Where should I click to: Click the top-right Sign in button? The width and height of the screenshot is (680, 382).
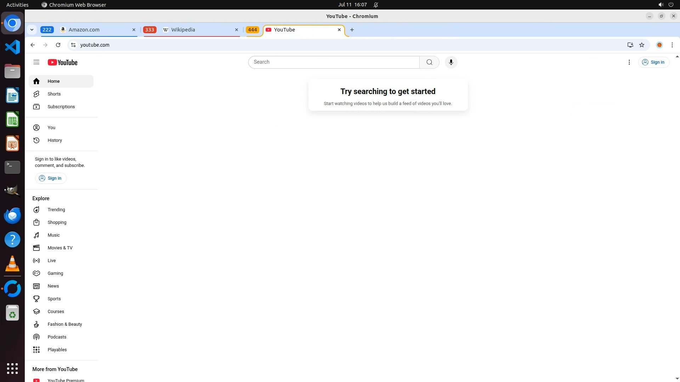pyautogui.click(x=653, y=62)
